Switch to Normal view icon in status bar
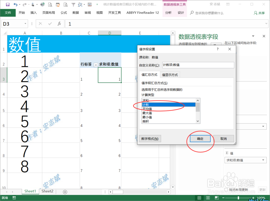The image size is (270, 201). 199,198
